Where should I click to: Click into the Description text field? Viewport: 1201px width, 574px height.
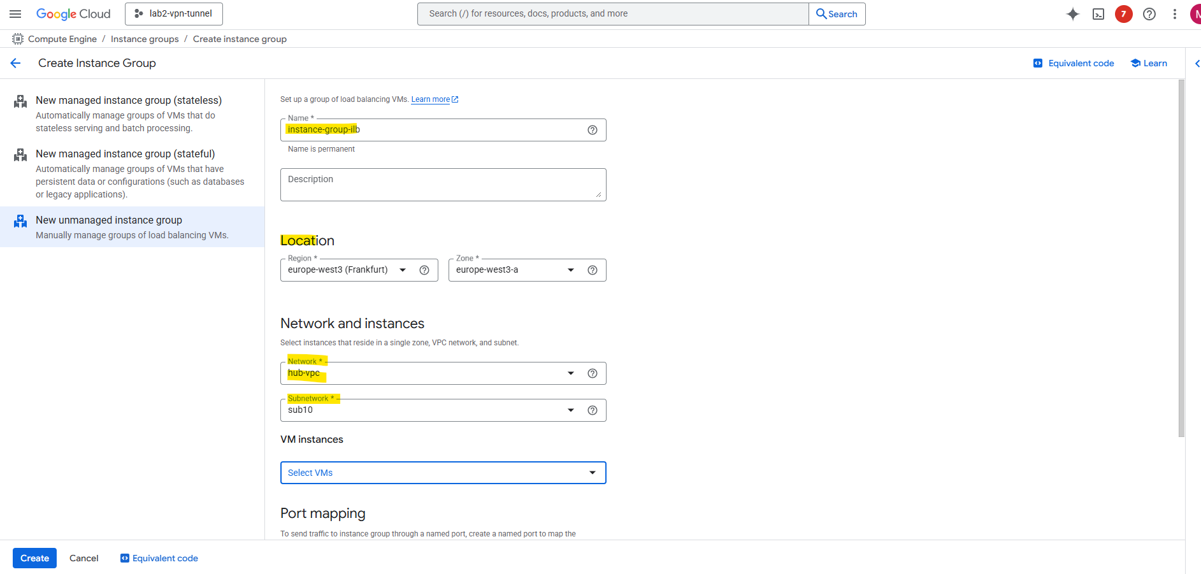(x=443, y=185)
